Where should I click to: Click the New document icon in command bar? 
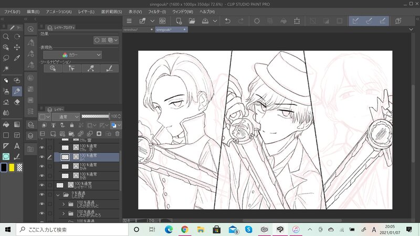(178, 21)
